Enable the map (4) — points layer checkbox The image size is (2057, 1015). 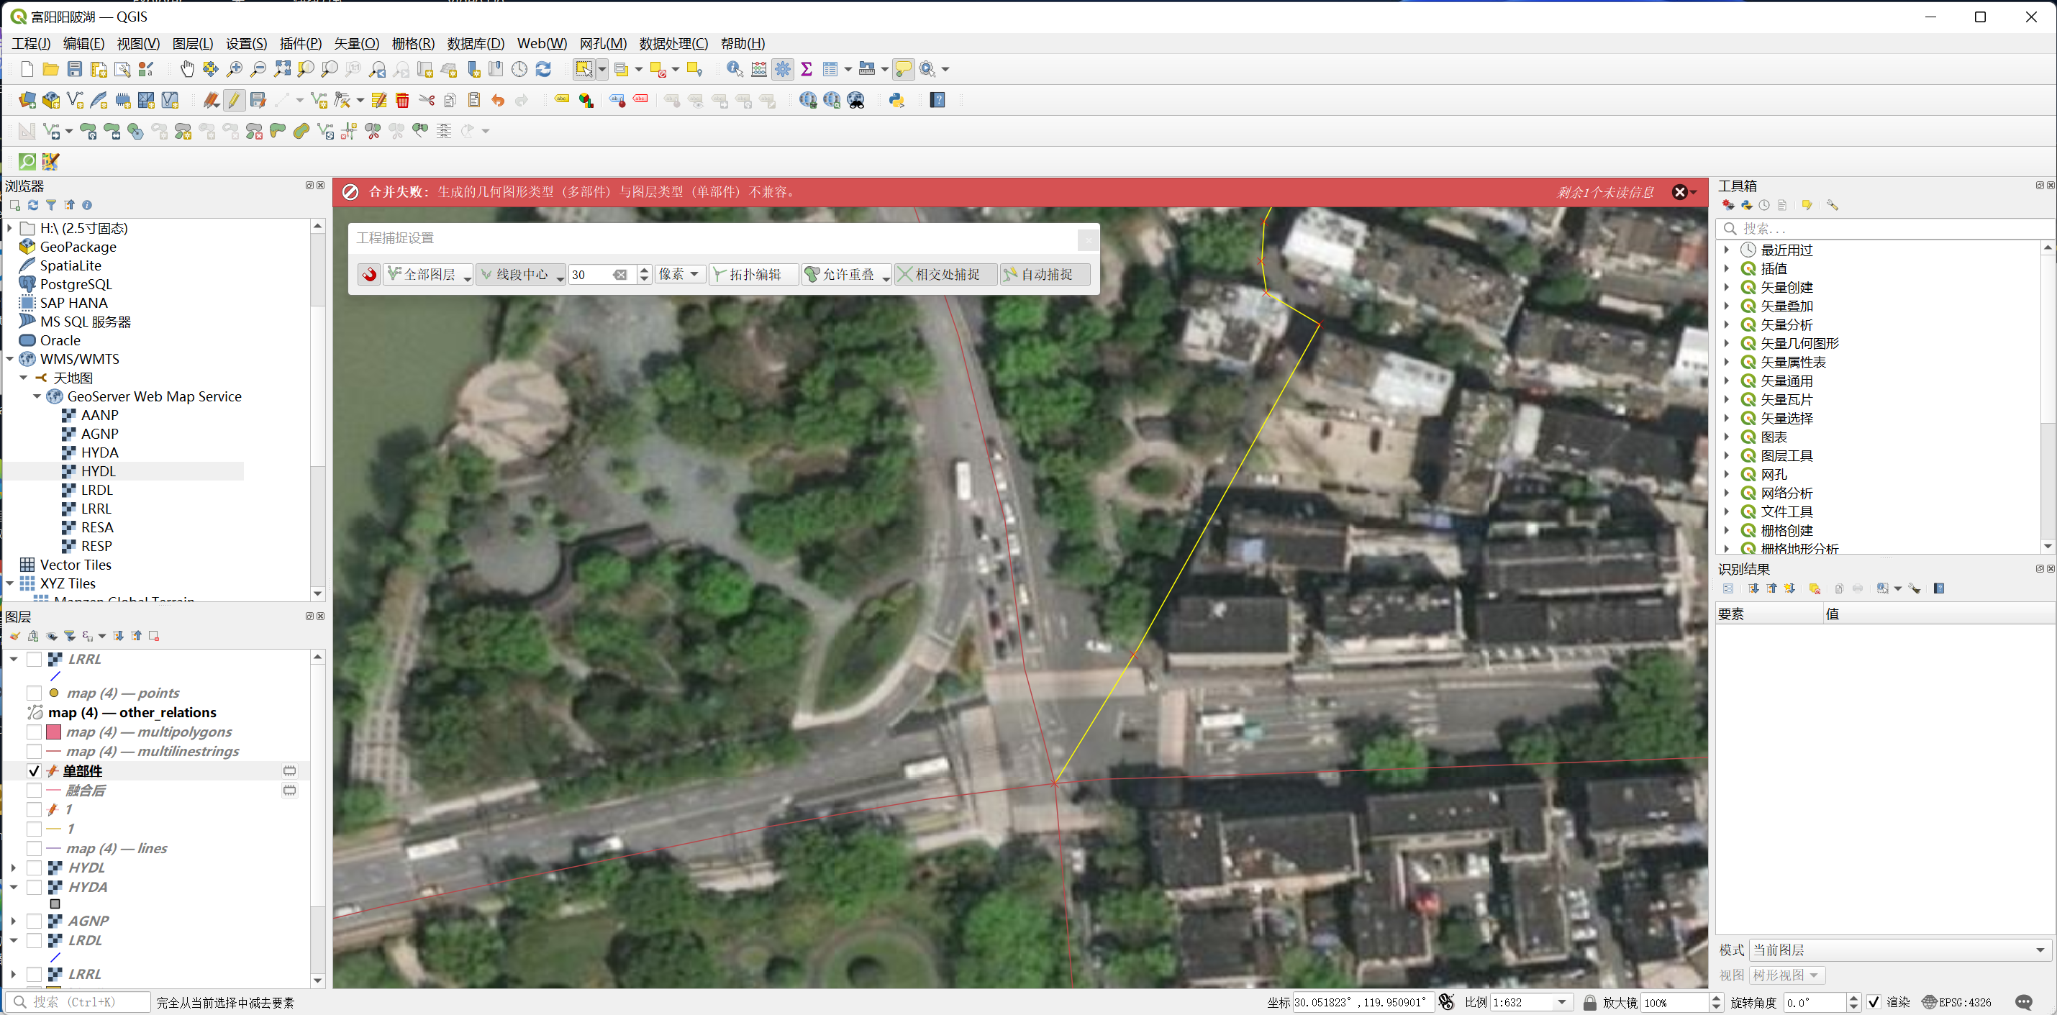click(x=35, y=693)
